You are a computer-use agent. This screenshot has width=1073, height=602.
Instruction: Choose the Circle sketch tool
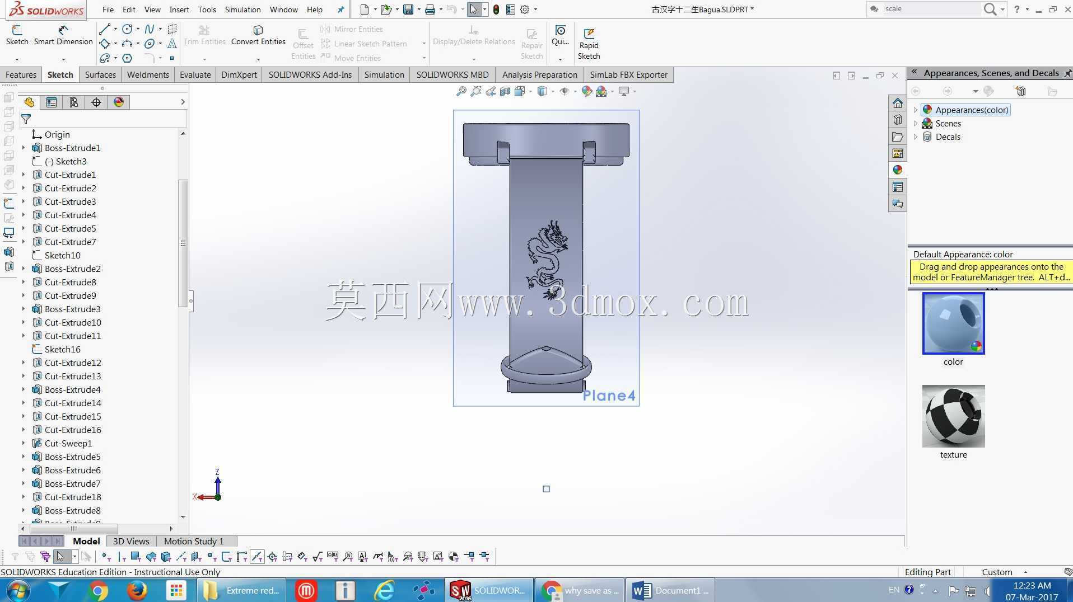(x=127, y=29)
